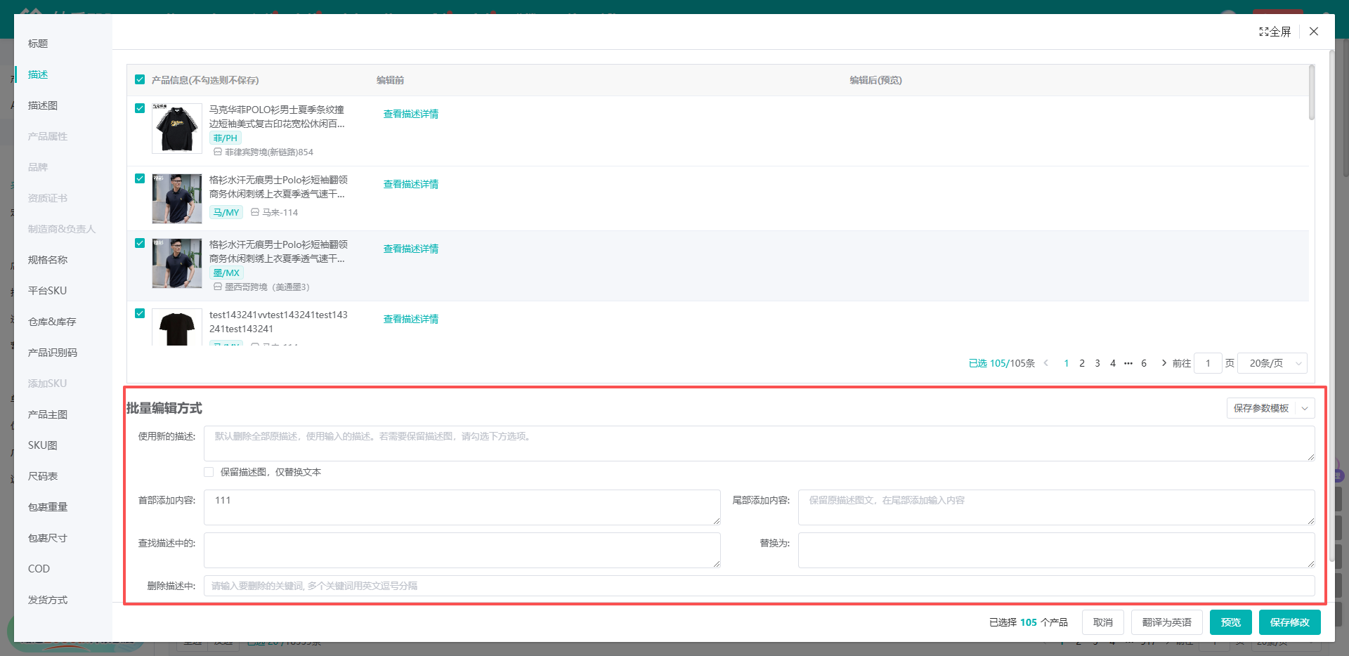Image resolution: width=1349 pixels, height=656 pixels.
Task: Click the 墨西哥跨境 store icon
Action: point(218,287)
